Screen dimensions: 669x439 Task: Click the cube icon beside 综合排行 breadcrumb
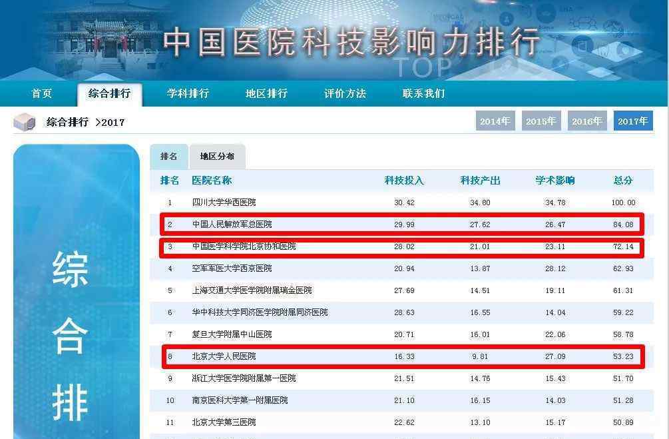(25, 122)
